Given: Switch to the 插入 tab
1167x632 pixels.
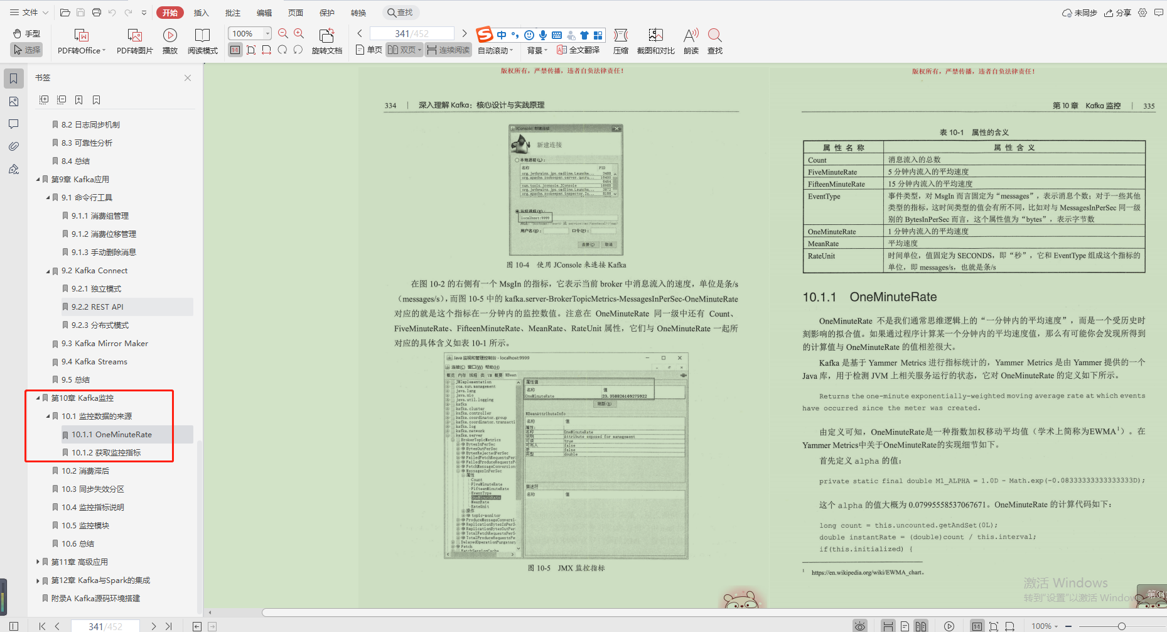Looking at the screenshot, I should coord(201,13).
